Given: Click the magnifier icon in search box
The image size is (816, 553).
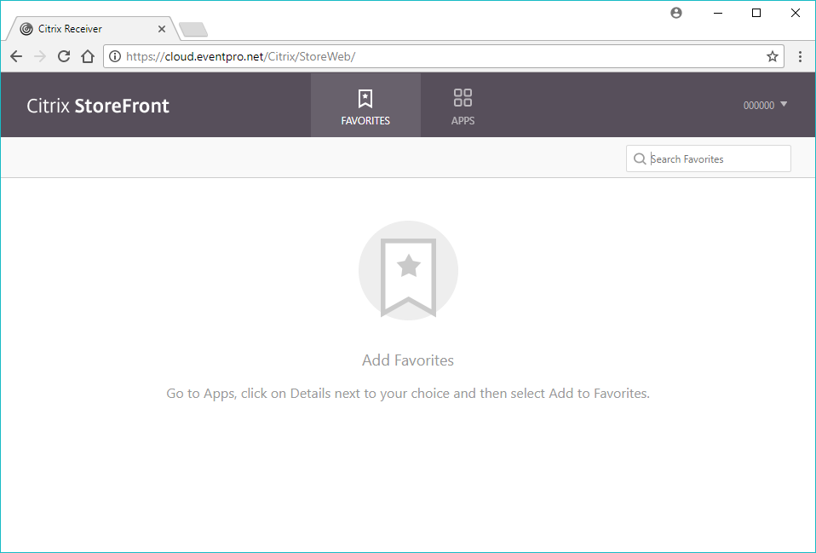Looking at the screenshot, I should [x=640, y=158].
